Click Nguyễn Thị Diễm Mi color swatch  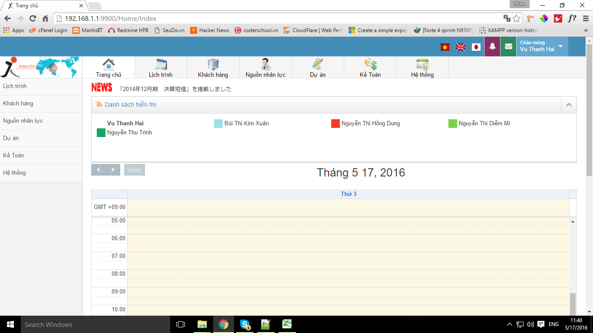coord(453,124)
